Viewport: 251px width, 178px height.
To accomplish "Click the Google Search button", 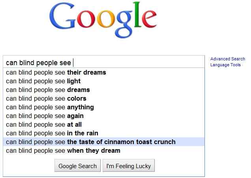I will click(x=77, y=165).
